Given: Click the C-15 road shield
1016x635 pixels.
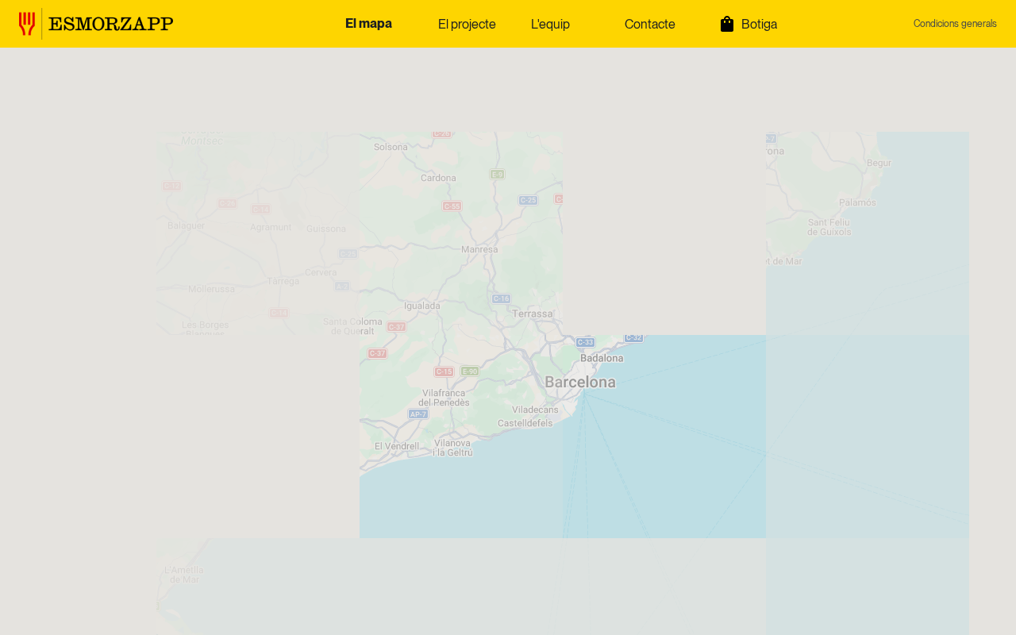Looking at the screenshot, I should click(x=444, y=371).
